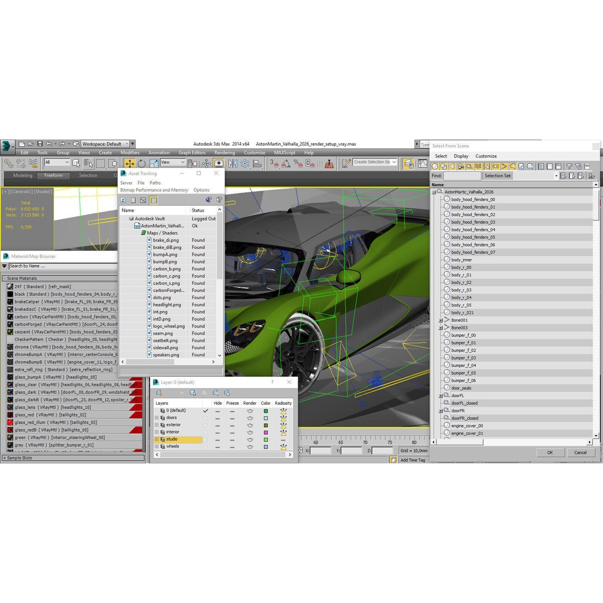Expand the doors layer
Image resolution: width=603 pixels, height=603 pixels.
click(156, 418)
